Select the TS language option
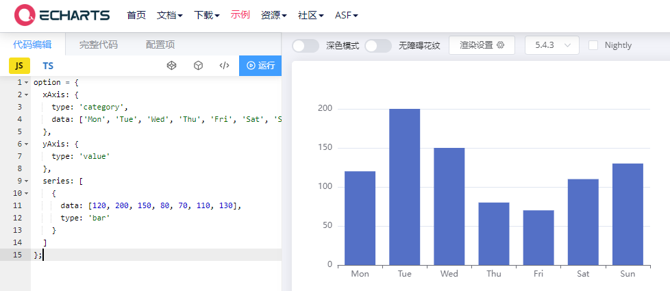Screen dimensions: 670x291 click(48, 66)
